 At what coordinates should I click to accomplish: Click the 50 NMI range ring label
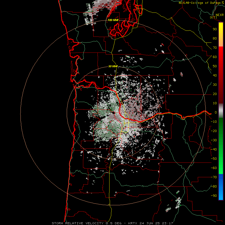[x=113, y=66]
